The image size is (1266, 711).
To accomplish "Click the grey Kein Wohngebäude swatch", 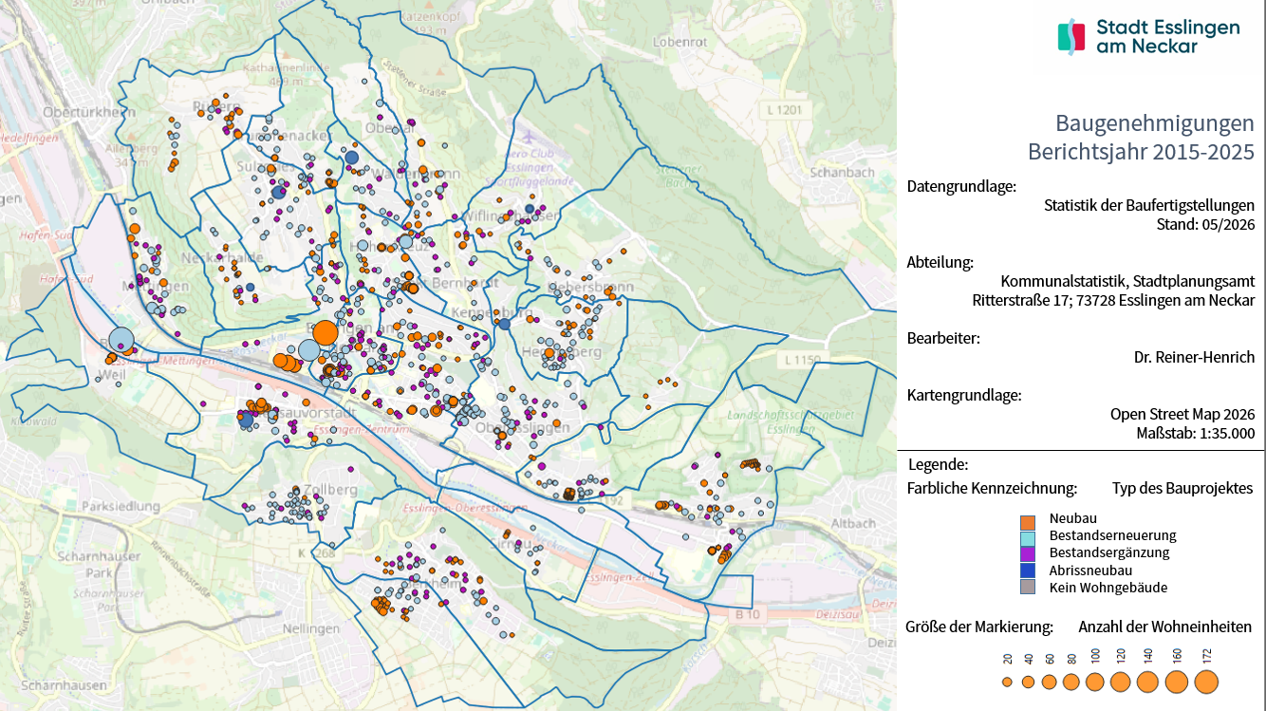I will [1027, 589].
